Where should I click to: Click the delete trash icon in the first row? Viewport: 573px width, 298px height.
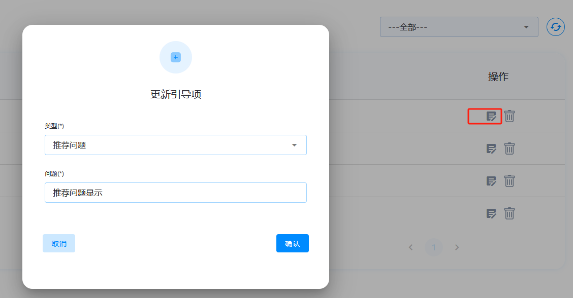pos(510,117)
